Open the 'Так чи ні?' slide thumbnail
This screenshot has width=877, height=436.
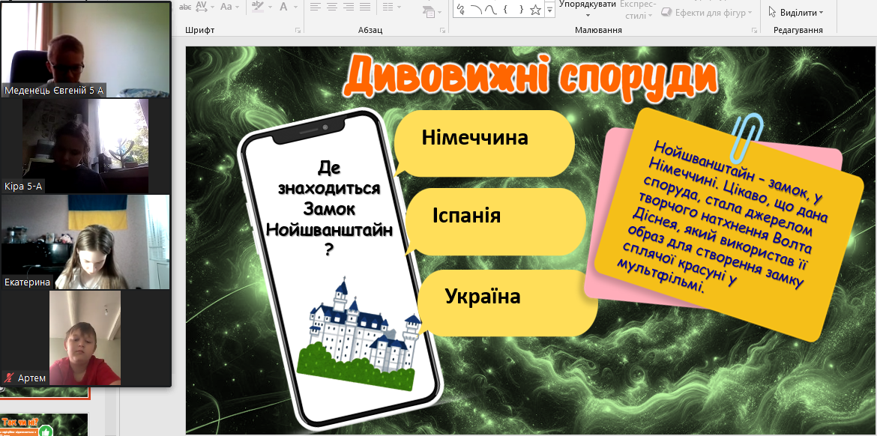click(x=44, y=424)
